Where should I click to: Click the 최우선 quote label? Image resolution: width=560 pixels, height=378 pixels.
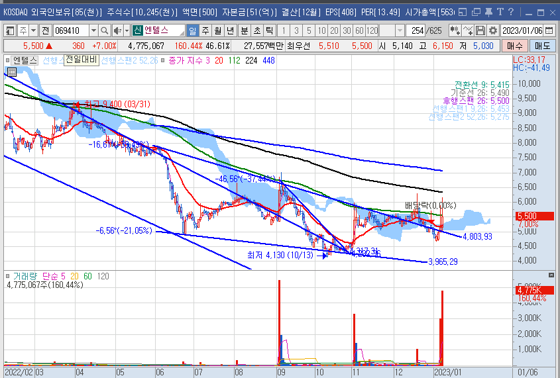point(300,46)
